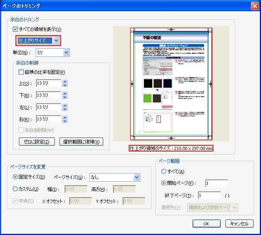The image size is (261, 235).
Task: Decrease the 右 (right) margin spinner down arrow
Action: coord(65,121)
